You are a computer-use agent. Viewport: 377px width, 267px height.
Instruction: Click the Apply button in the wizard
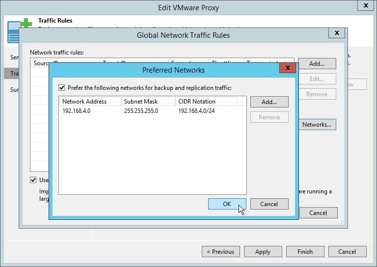(263, 252)
